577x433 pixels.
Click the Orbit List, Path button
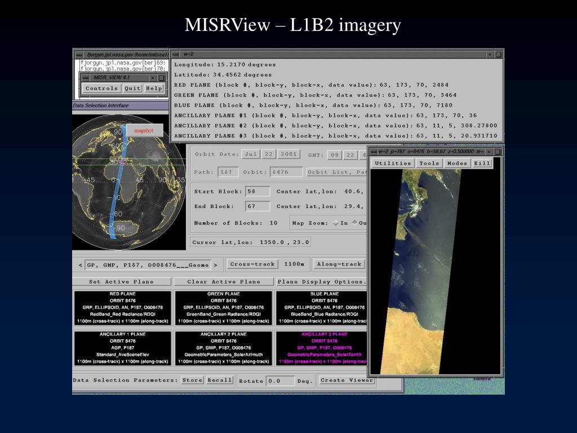point(337,172)
